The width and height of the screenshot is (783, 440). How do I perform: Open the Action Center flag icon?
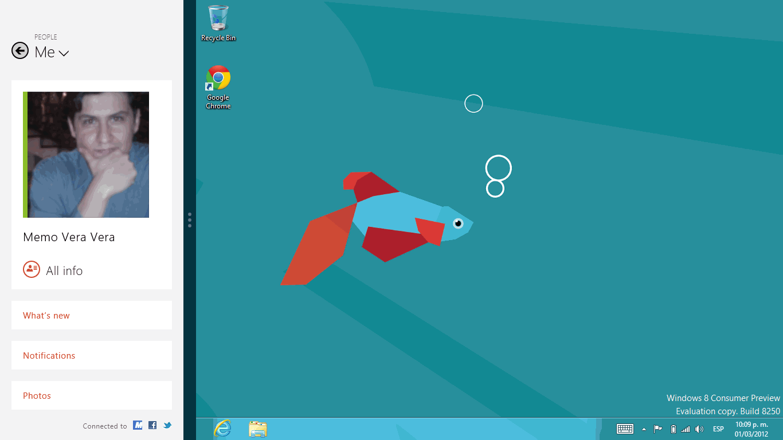click(x=657, y=429)
